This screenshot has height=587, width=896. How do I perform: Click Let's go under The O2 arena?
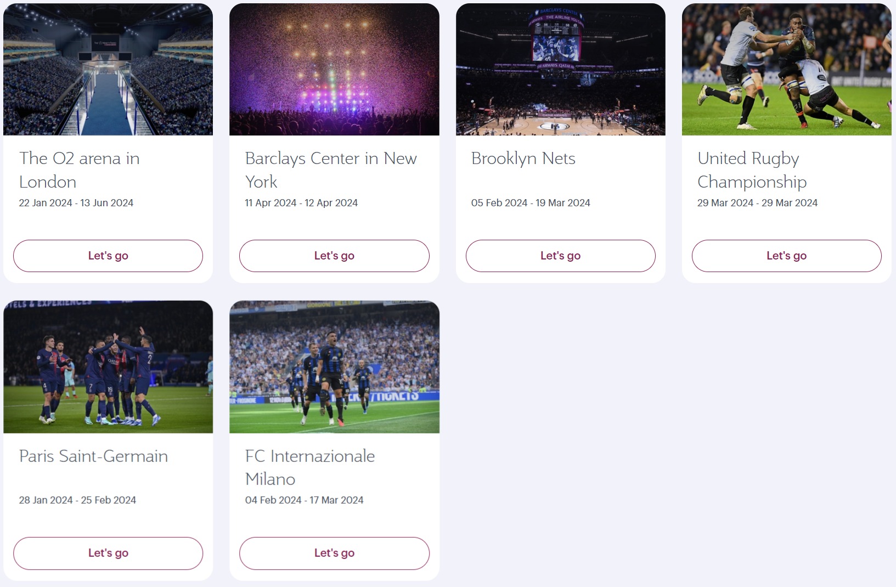(x=108, y=256)
